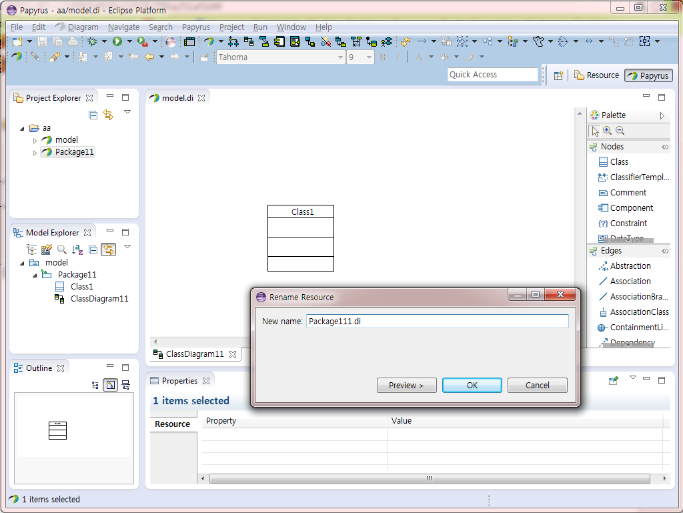
Task: Open the Tahoma font name dropdown
Action: [341, 57]
